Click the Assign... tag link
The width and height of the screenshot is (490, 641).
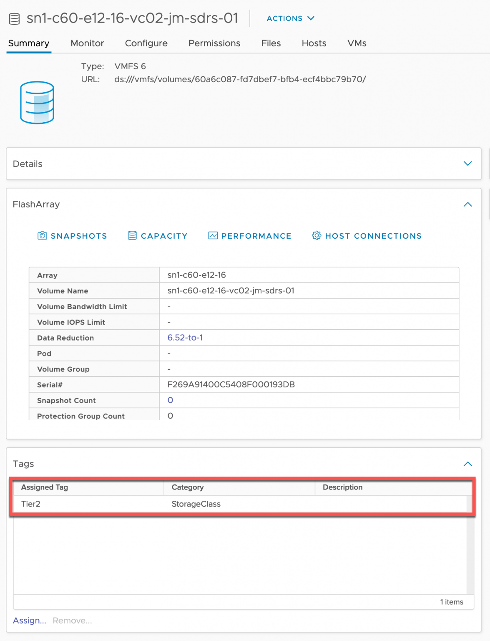tap(29, 621)
